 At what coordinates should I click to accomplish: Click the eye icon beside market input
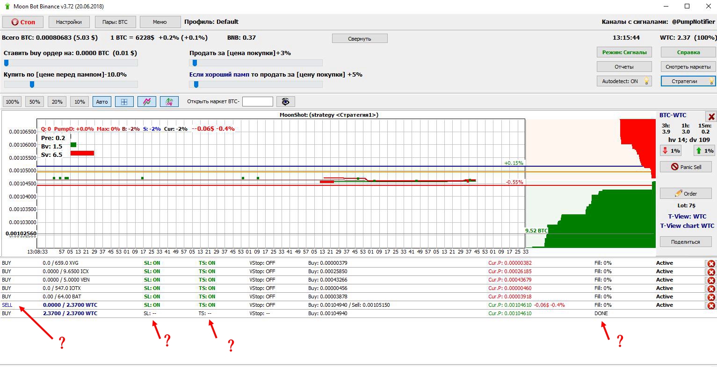(286, 102)
